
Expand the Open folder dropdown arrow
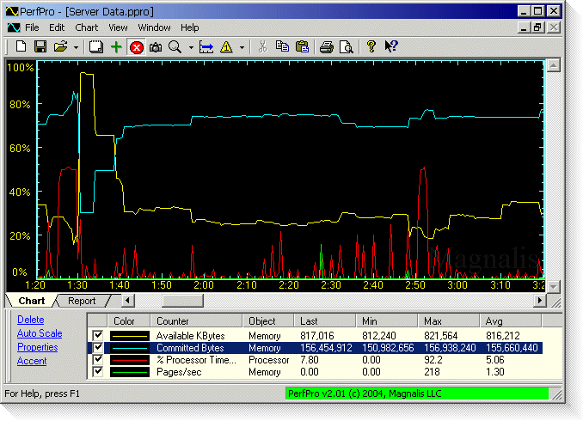[x=76, y=47]
